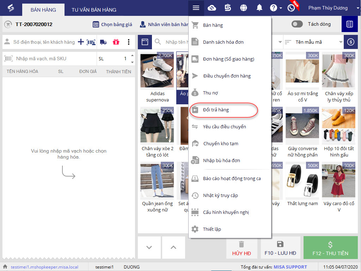Select Bán hàng in the menu
The height and width of the screenshot is (271, 361).
tap(230, 25)
